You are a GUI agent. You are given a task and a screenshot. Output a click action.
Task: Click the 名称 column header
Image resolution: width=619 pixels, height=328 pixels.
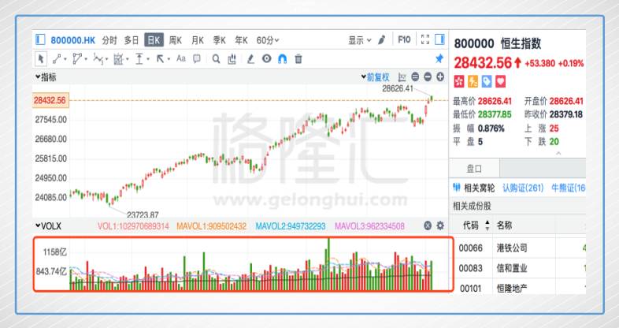pyautogui.click(x=504, y=225)
